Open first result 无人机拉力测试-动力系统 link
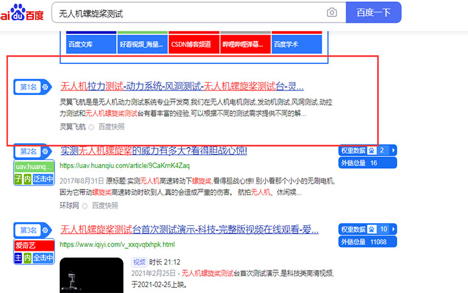The image size is (468, 293). [182, 87]
